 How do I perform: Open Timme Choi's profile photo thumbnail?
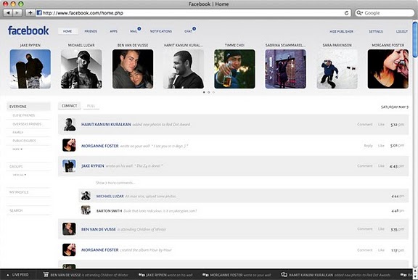pos(234,69)
